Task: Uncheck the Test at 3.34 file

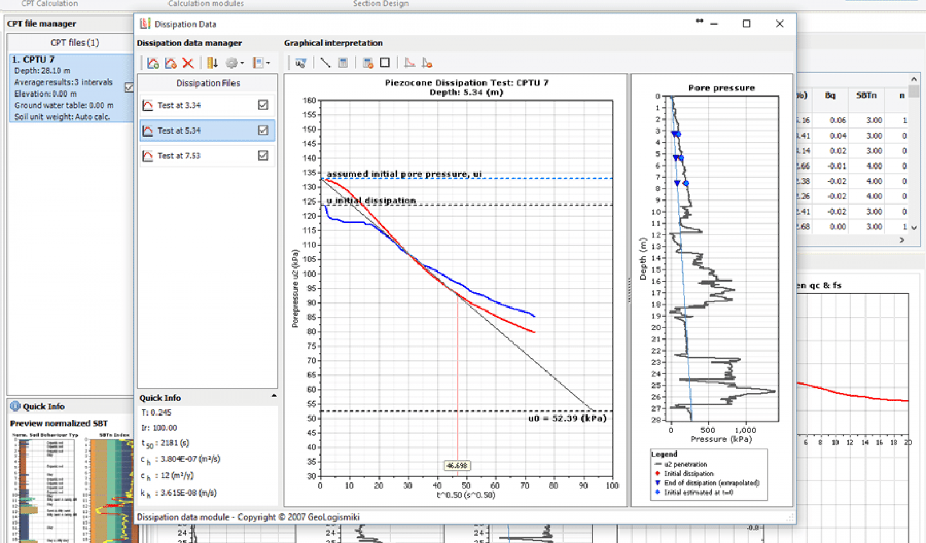Action: (262, 105)
